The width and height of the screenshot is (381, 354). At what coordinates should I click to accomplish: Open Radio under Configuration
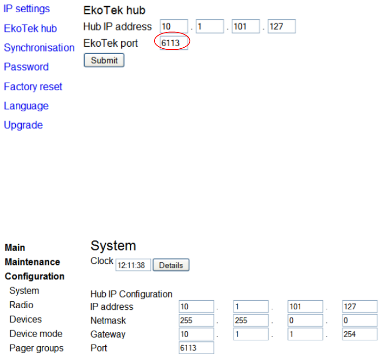coord(21,305)
